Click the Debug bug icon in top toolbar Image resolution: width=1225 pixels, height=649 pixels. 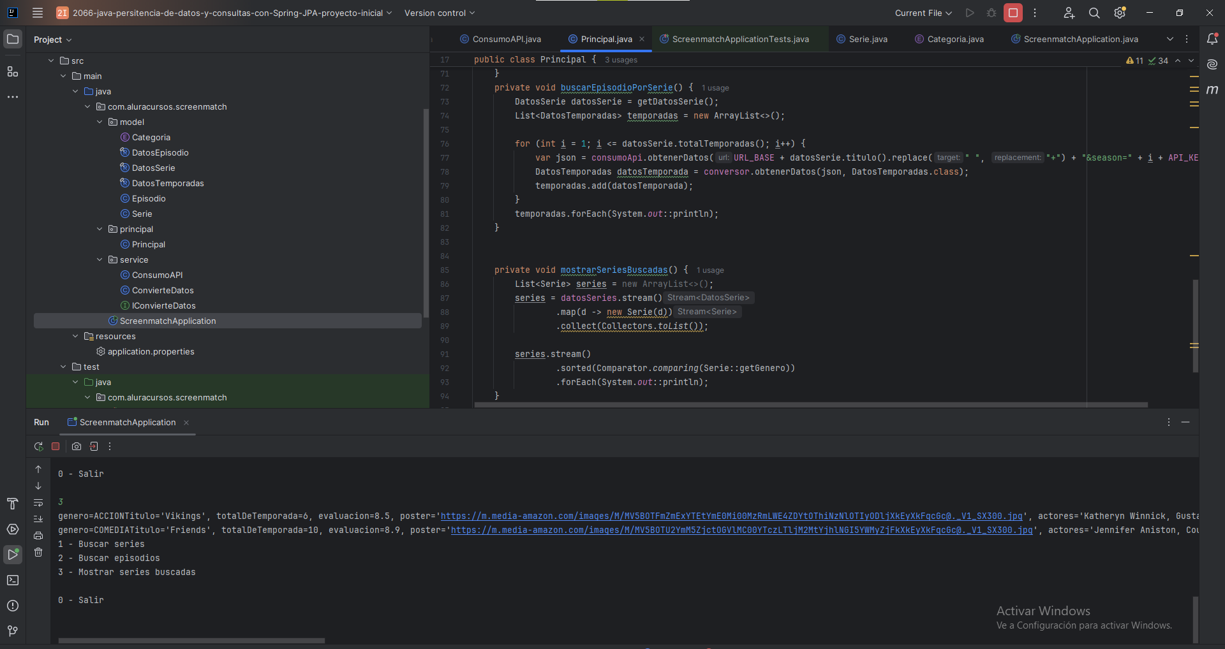point(991,13)
